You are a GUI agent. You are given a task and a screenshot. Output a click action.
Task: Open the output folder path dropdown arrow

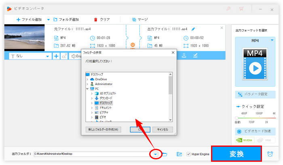click(x=155, y=154)
